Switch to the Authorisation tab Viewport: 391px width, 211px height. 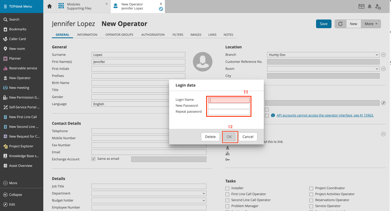point(153,35)
